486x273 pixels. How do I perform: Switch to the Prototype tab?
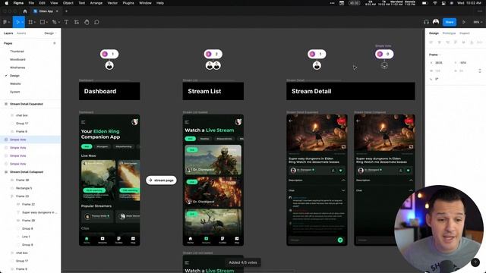[449, 33]
